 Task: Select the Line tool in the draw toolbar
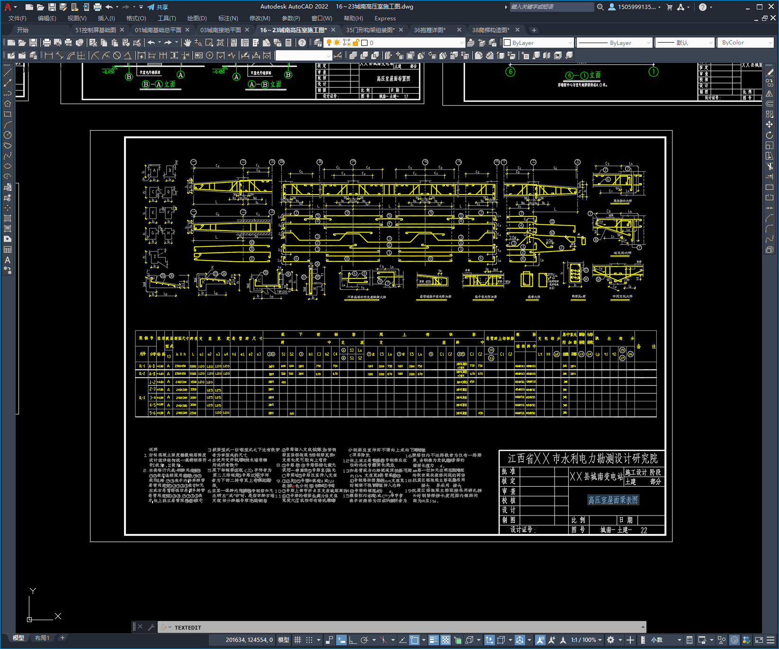8,72
